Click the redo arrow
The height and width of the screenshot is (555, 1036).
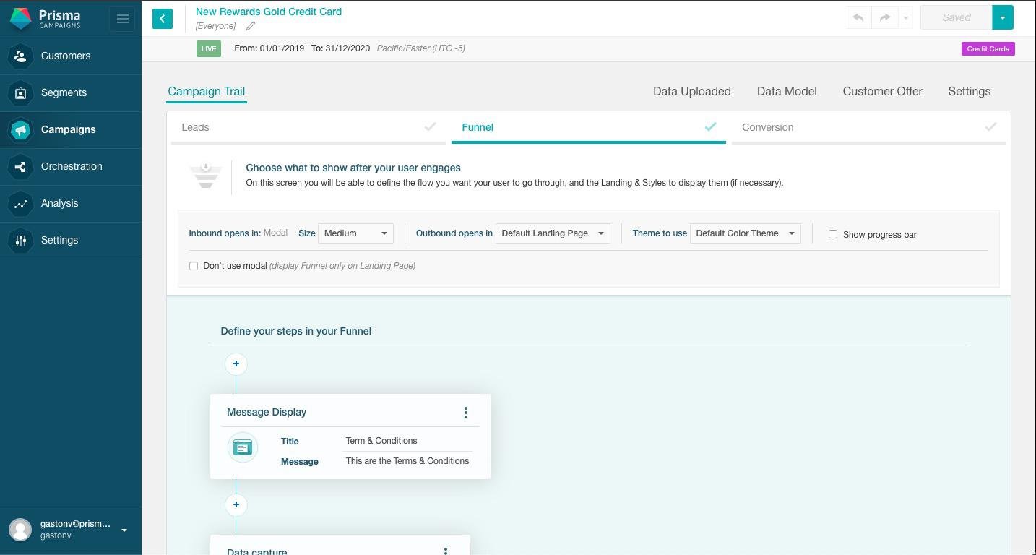tap(884, 17)
